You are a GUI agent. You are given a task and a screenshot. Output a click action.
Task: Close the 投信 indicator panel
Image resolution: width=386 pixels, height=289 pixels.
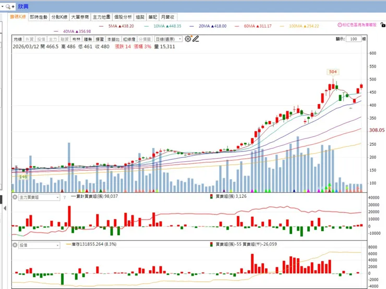15,245
